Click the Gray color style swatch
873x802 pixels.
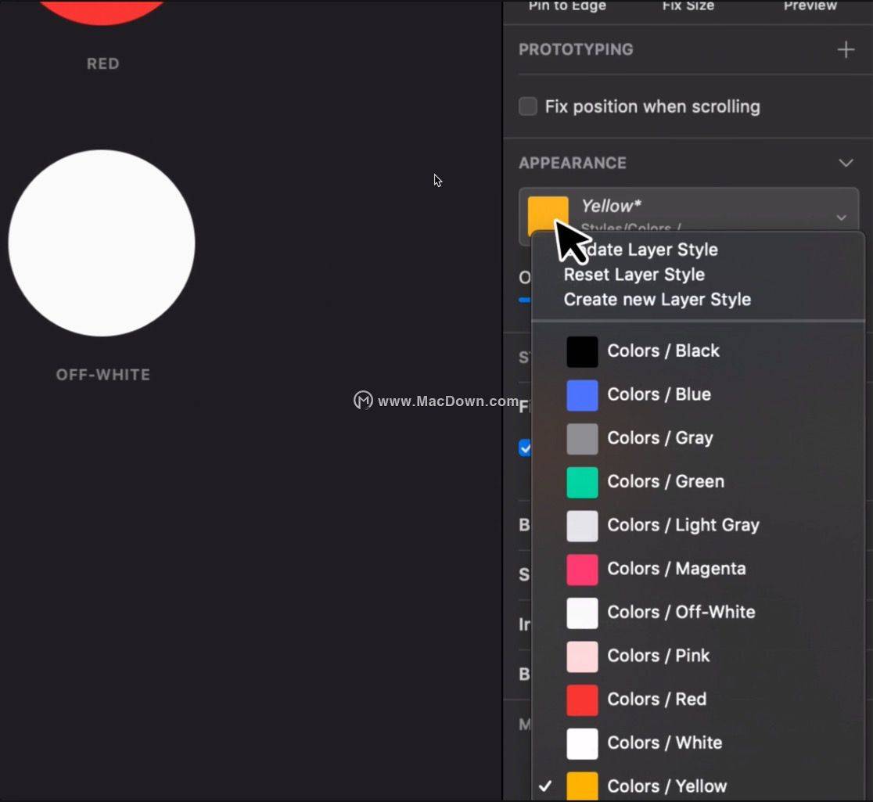tap(582, 439)
